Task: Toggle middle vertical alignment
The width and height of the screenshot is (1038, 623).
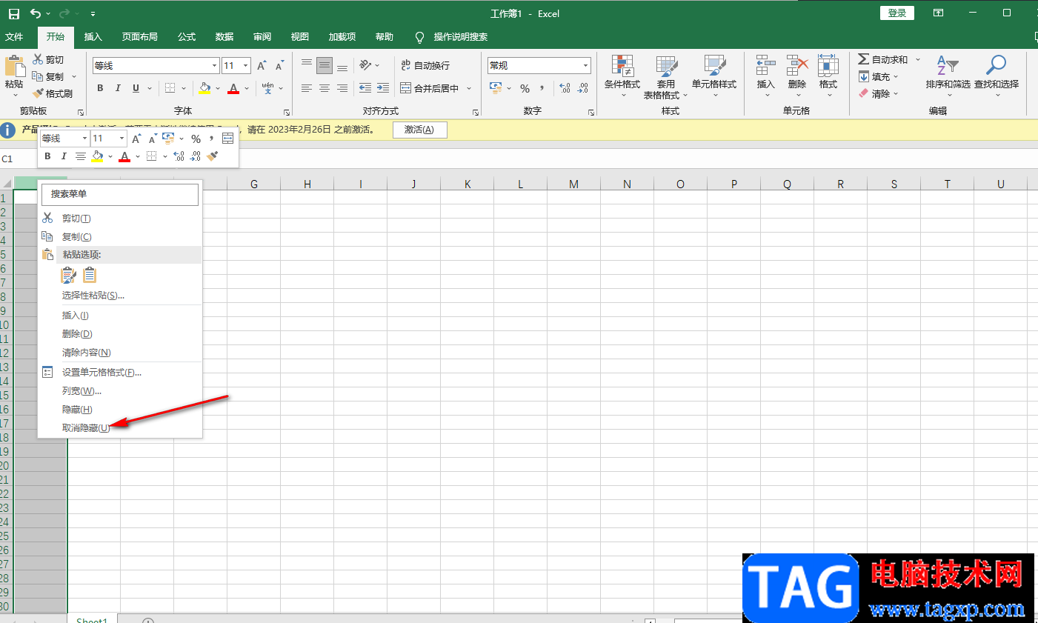Action: pyautogui.click(x=325, y=66)
